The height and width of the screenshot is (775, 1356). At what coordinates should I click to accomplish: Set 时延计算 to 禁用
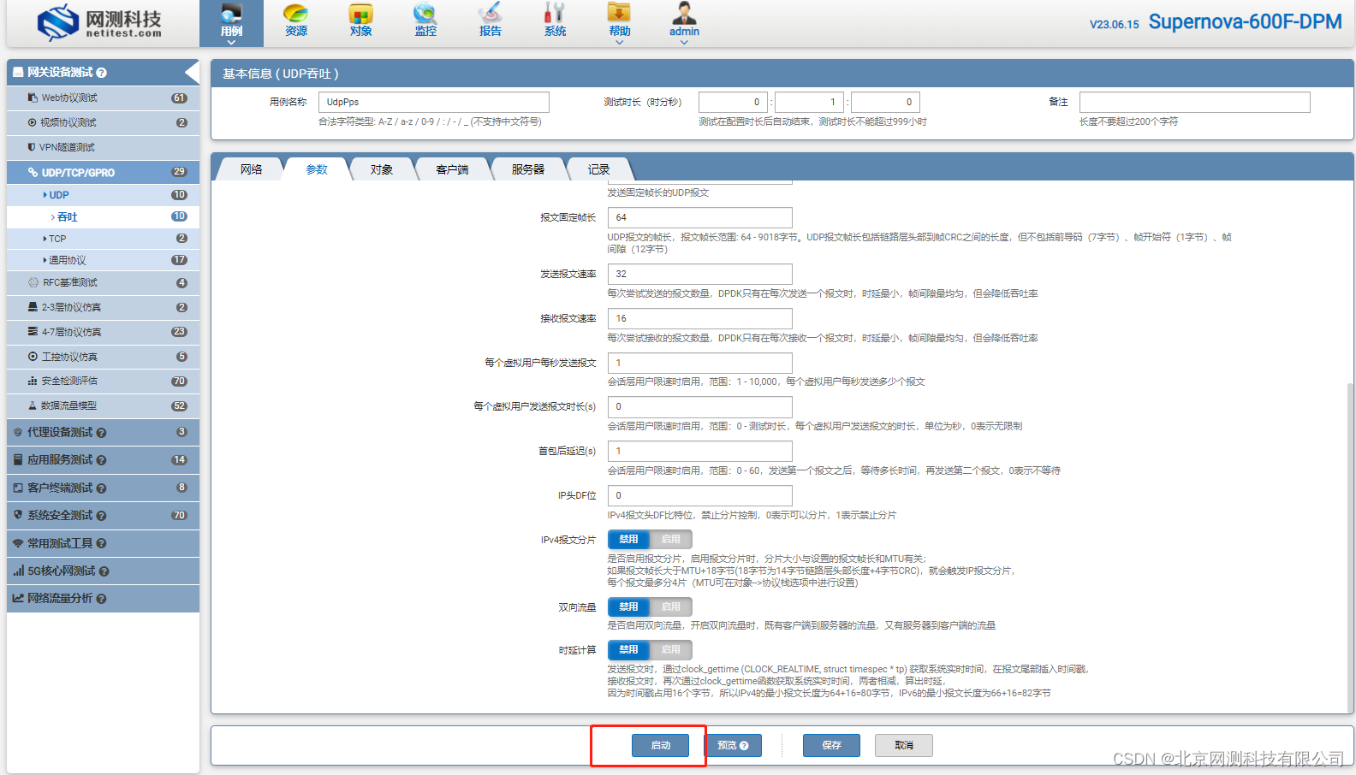629,650
